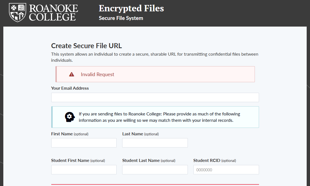Select the Student RCID number field
Image resolution: width=310 pixels, height=186 pixels.
pyautogui.click(x=226, y=170)
